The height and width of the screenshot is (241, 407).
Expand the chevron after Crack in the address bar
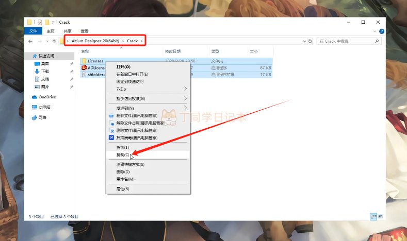[142, 41]
